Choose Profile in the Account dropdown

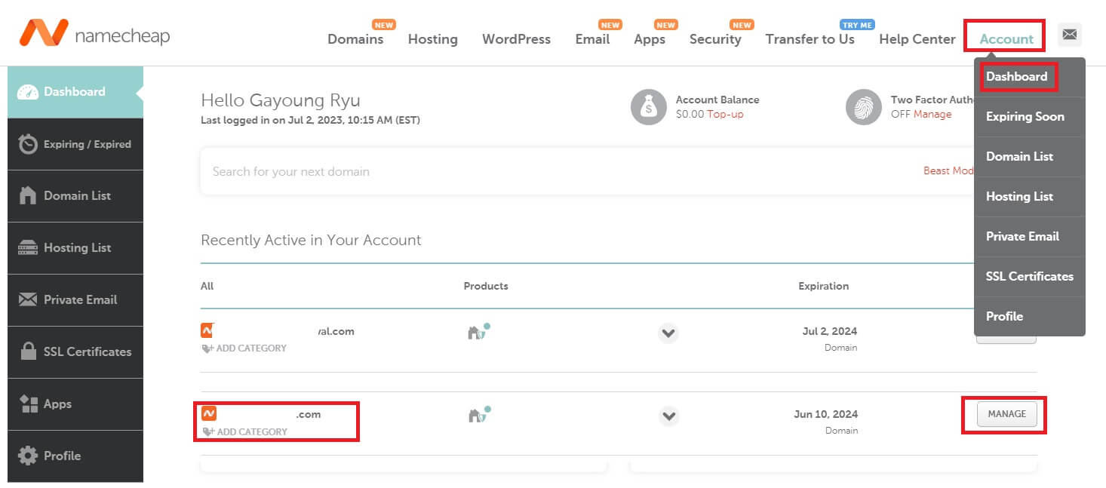pyautogui.click(x=1030, y=317)
